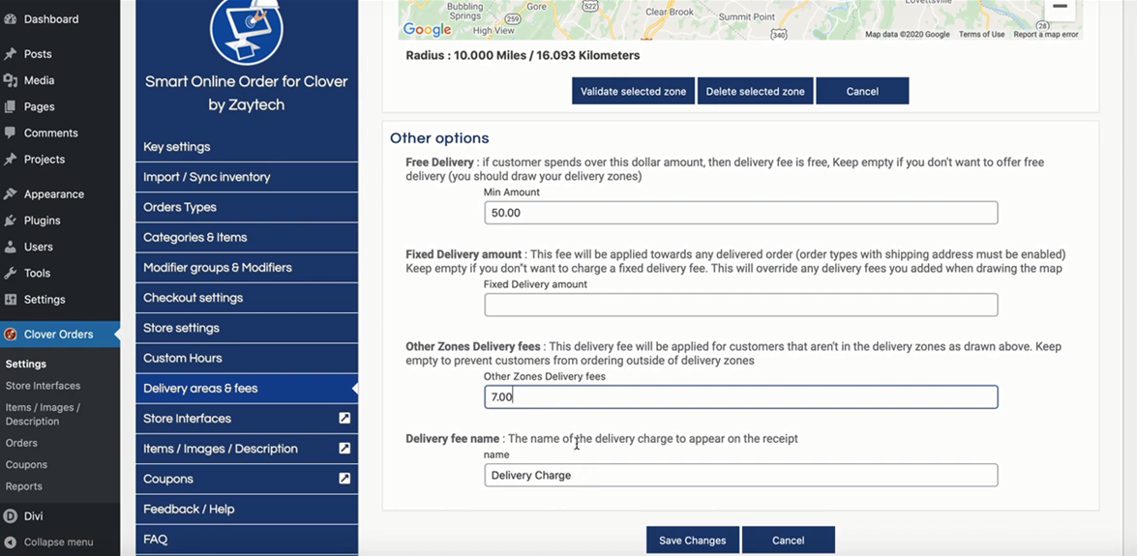
Task: Cancel the zone selection
Action: (x=862, y=91)
